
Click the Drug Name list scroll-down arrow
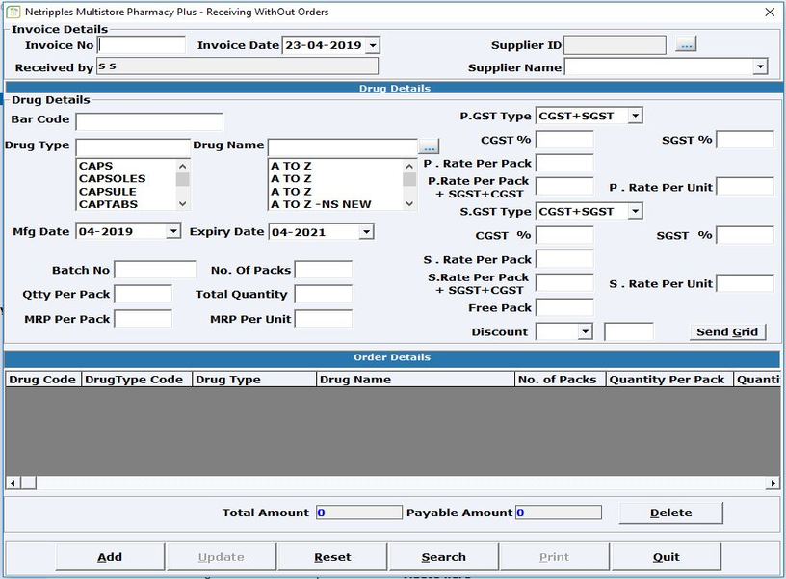coord(409,204)
